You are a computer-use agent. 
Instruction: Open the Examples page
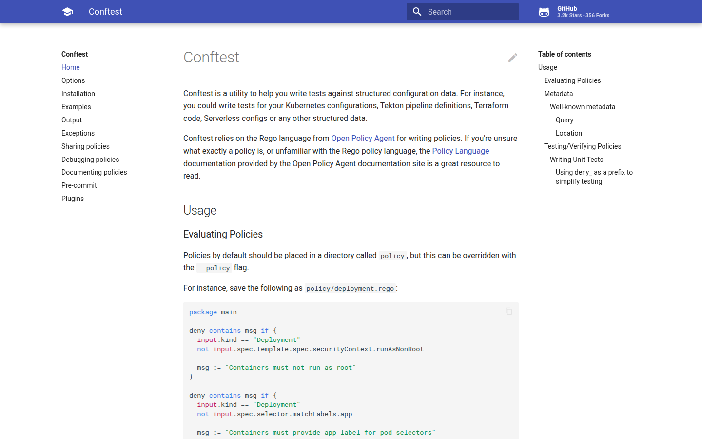pyautogui.click(x=76, y=107)
